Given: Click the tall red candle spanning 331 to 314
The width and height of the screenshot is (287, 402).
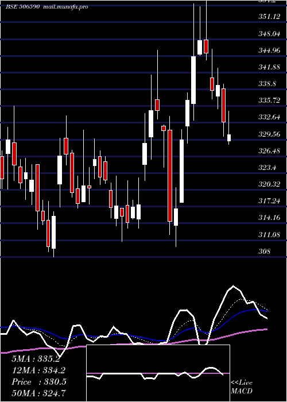Looking at the screenshot, I should [x=170, y=176].
